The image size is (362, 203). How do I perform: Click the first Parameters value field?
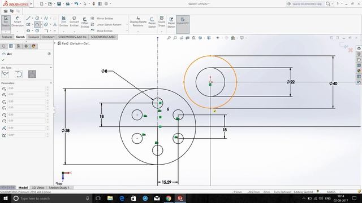[x=27, y=89]
